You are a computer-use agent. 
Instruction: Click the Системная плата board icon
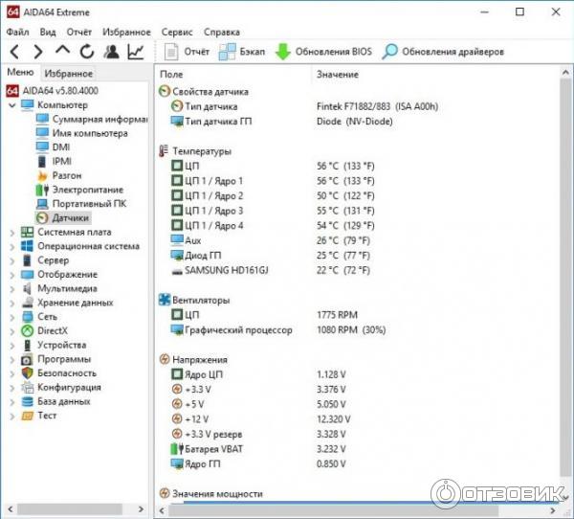[x=28, y=233]
